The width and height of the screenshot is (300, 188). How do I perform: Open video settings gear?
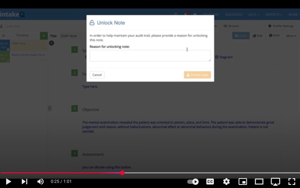click(x=226, y=182)
